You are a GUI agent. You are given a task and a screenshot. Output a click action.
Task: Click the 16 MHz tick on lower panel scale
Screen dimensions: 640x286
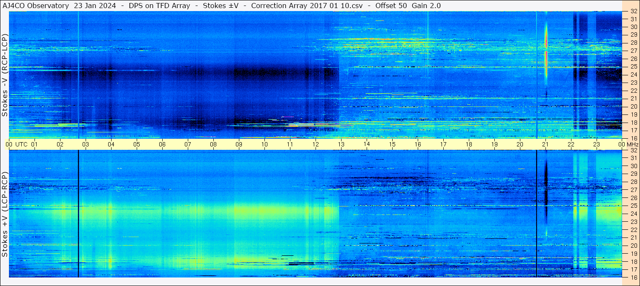point(633,277)
